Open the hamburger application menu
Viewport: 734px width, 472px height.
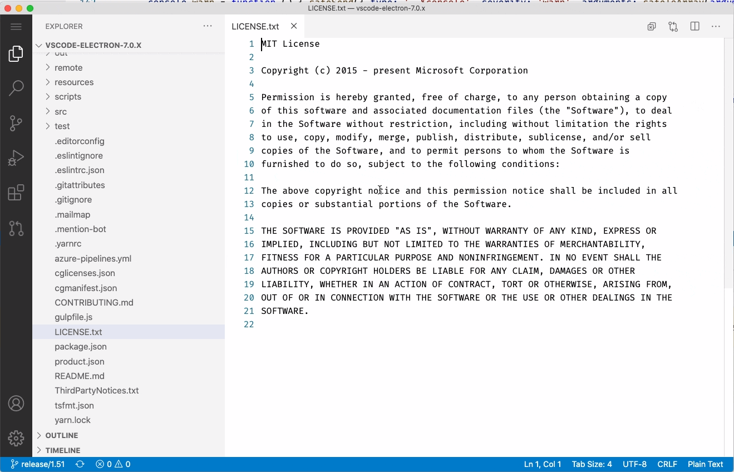(x=16, y=26)
